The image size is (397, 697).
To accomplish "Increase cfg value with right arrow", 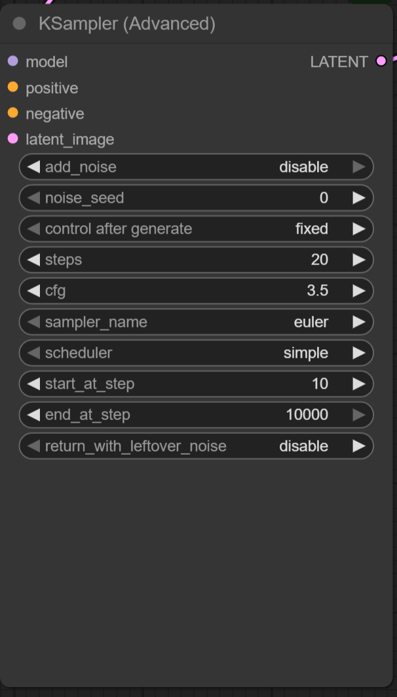I will (x=358, y=291).
